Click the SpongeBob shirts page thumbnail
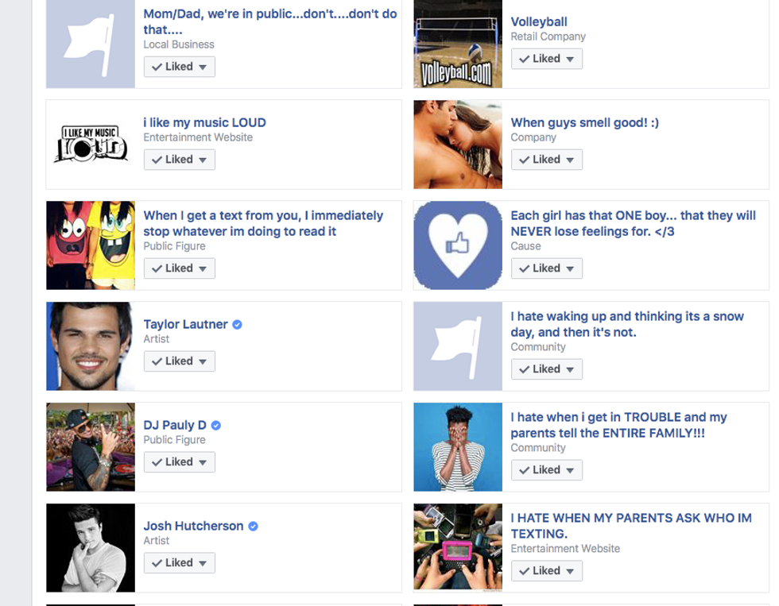The image size is (779, 606). click(x=91, y=245)
